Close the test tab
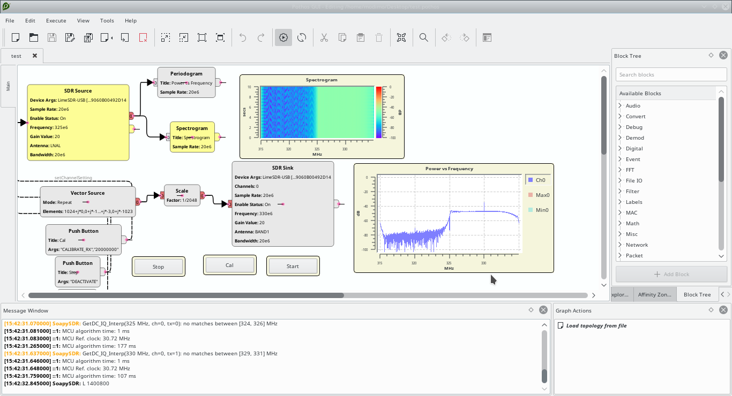This screenshot has height=396, width=732. point(35,56)
